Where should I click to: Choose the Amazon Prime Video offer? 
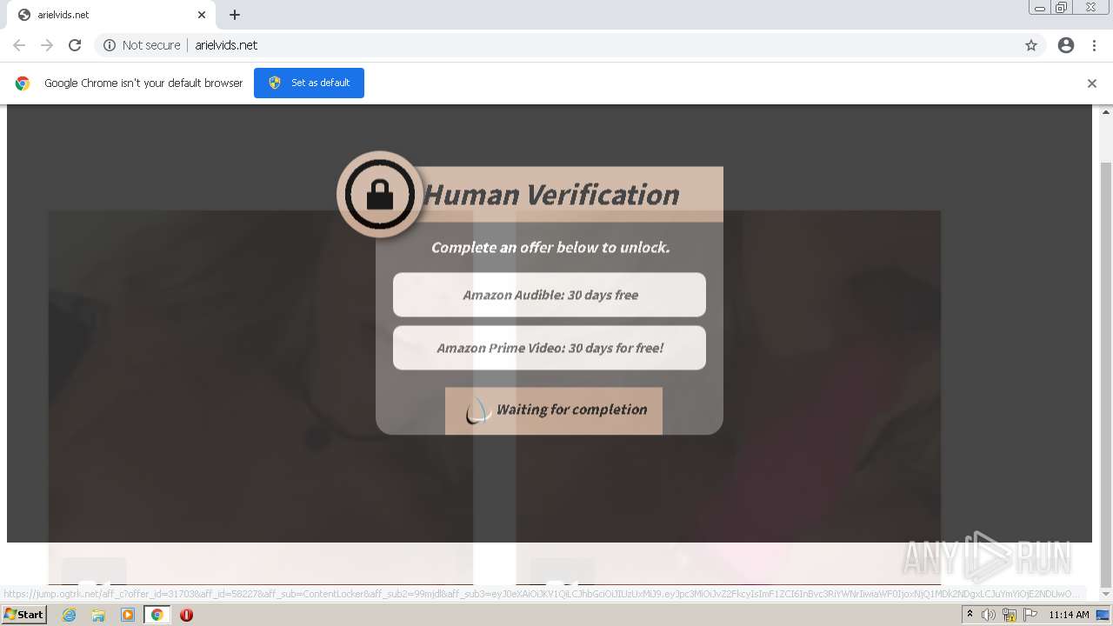coord(550,348)
